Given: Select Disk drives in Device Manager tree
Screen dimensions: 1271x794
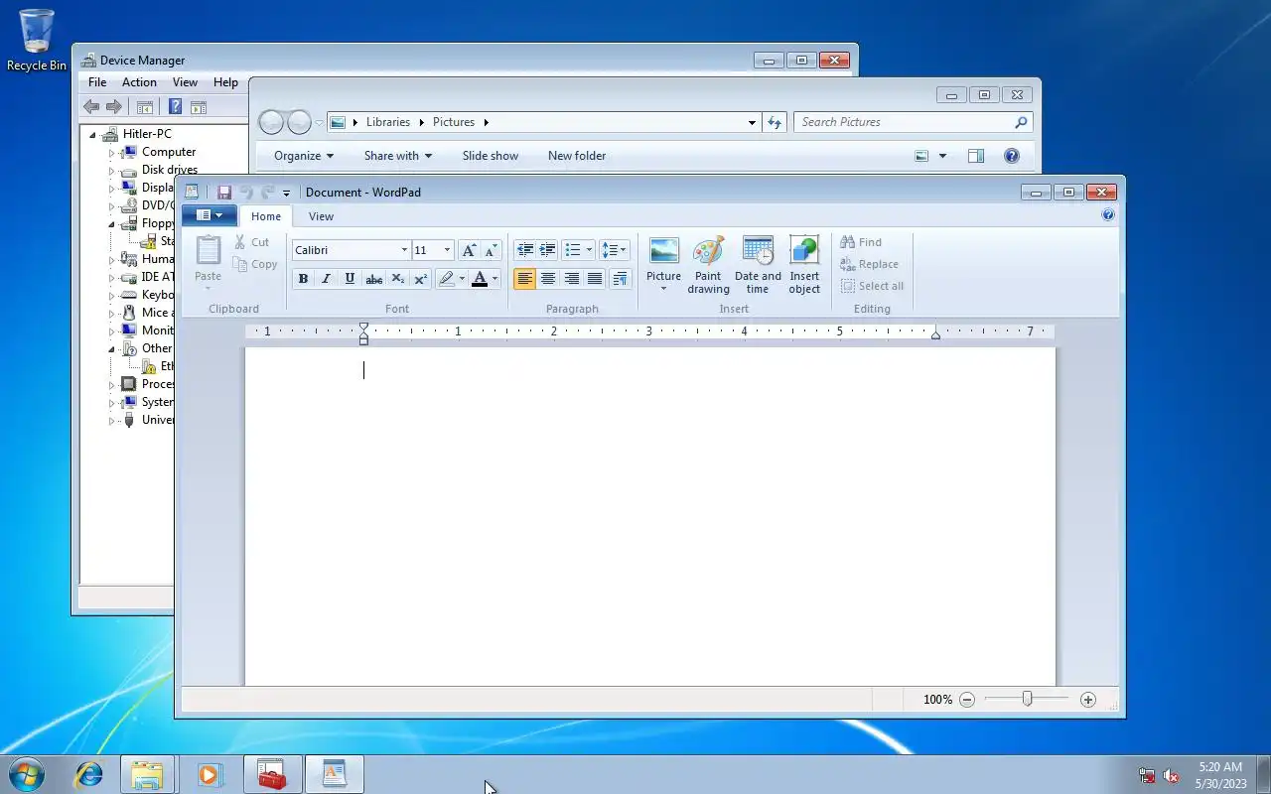Looking at the screenshot, I should click(x=169, y=170).
